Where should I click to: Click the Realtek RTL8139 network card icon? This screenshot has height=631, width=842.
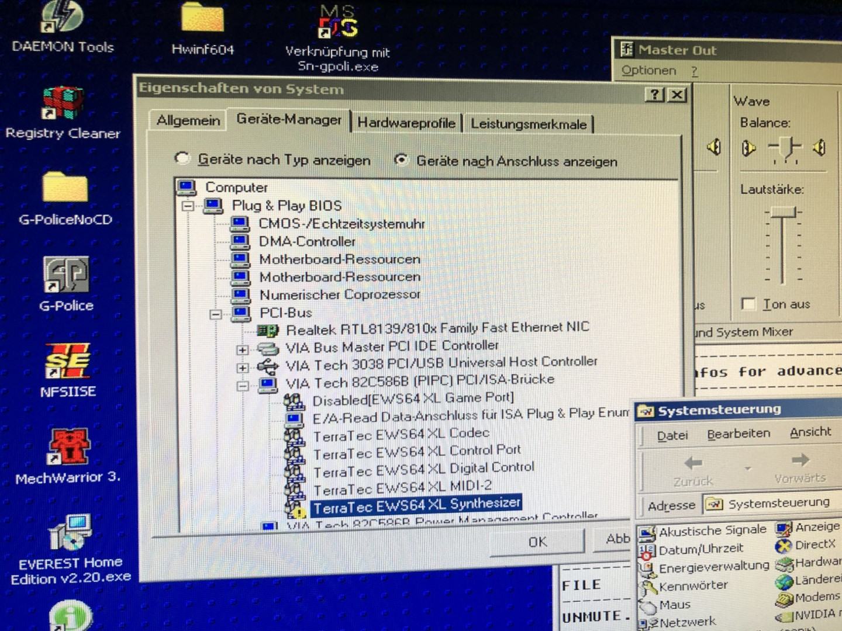coord(268,331)
